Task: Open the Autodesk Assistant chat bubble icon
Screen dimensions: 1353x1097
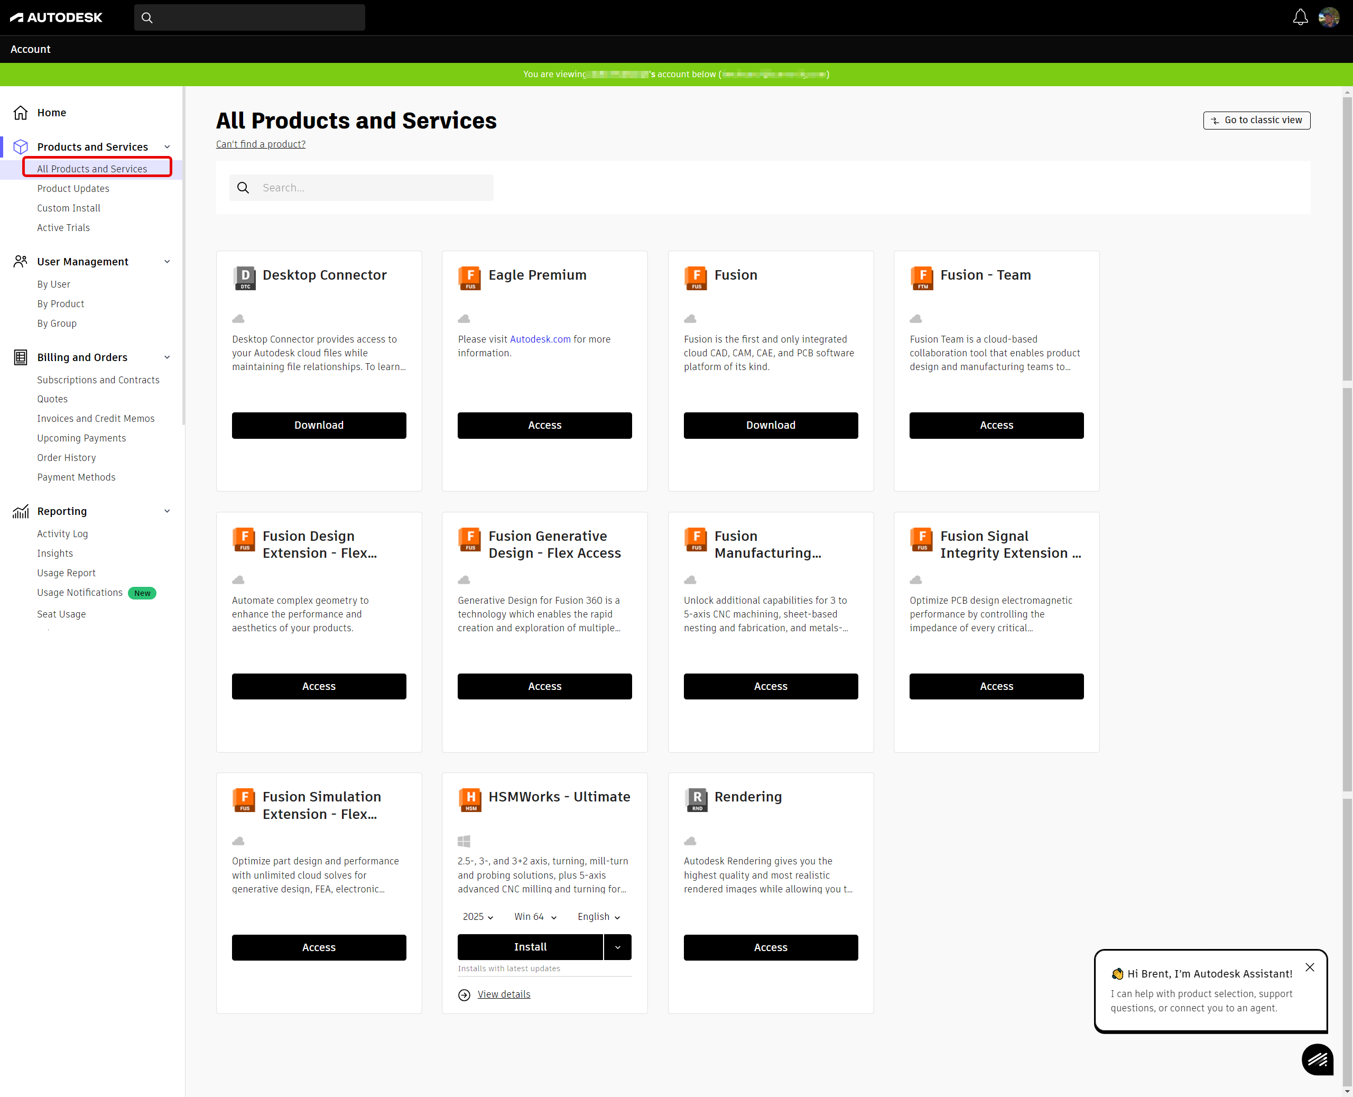Action: (1317, 1059)
